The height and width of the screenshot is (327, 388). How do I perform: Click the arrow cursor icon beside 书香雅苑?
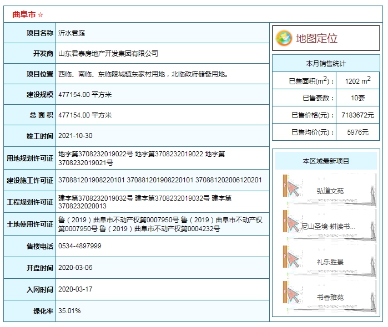294,295
